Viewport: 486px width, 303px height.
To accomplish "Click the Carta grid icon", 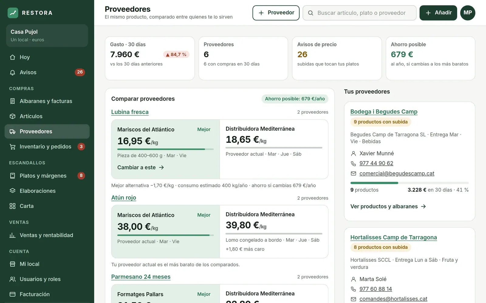I will (x=12, y=206).
